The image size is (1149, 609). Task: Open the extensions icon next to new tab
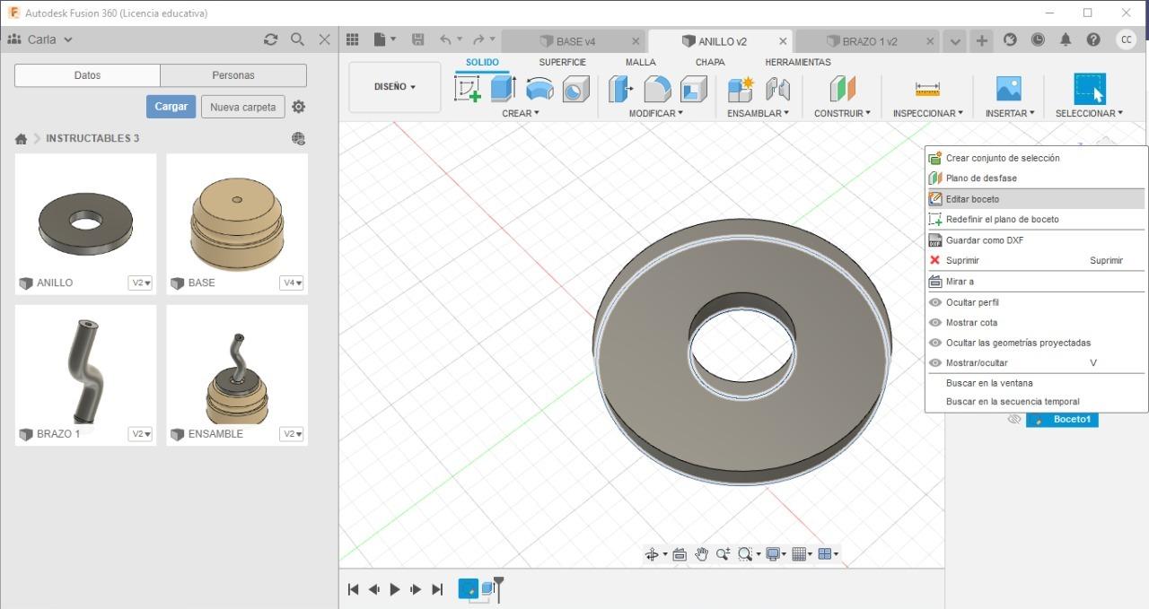(x=1010, y=39)
